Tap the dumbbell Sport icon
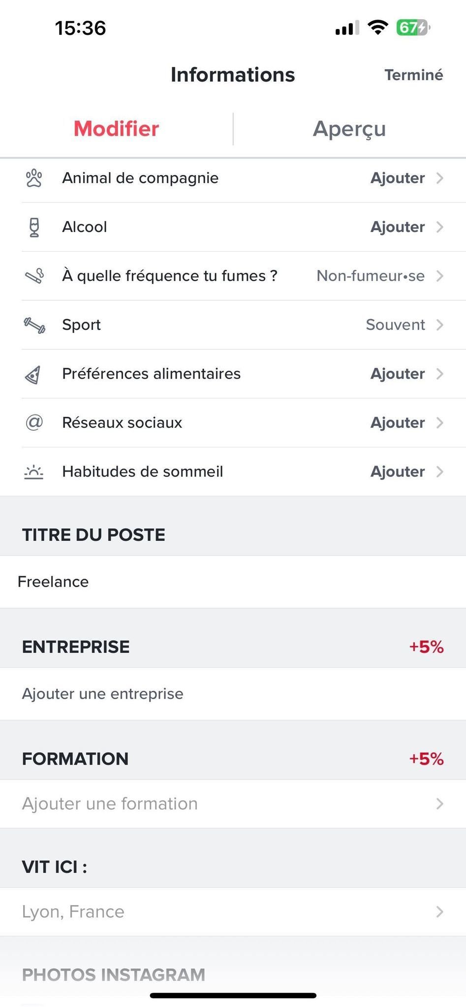The height and width of the screenshot is (1007, 466). (34, 325)
